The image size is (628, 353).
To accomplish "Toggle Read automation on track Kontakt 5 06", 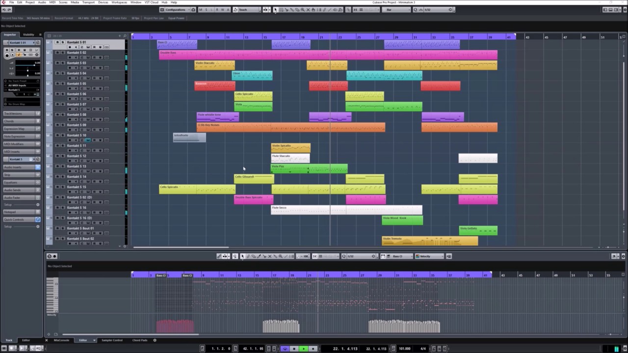I will (94, 99).
